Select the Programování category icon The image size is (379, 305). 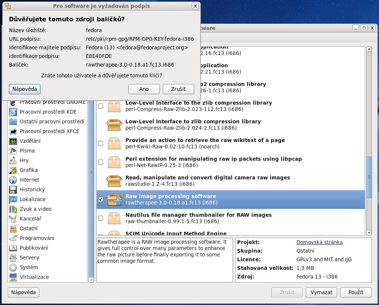click(x=13, y=238)
